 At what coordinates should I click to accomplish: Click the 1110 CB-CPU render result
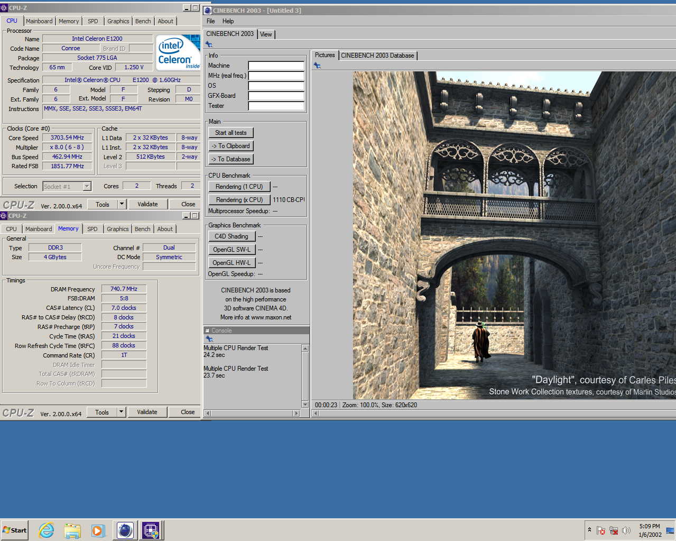289,200
